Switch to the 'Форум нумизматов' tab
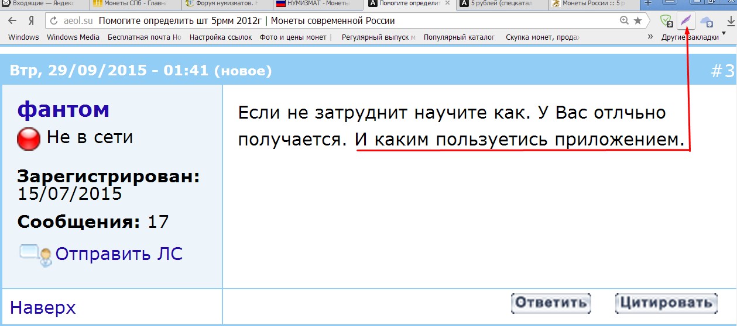Screen dimensions: 737x326 [225, 4]
